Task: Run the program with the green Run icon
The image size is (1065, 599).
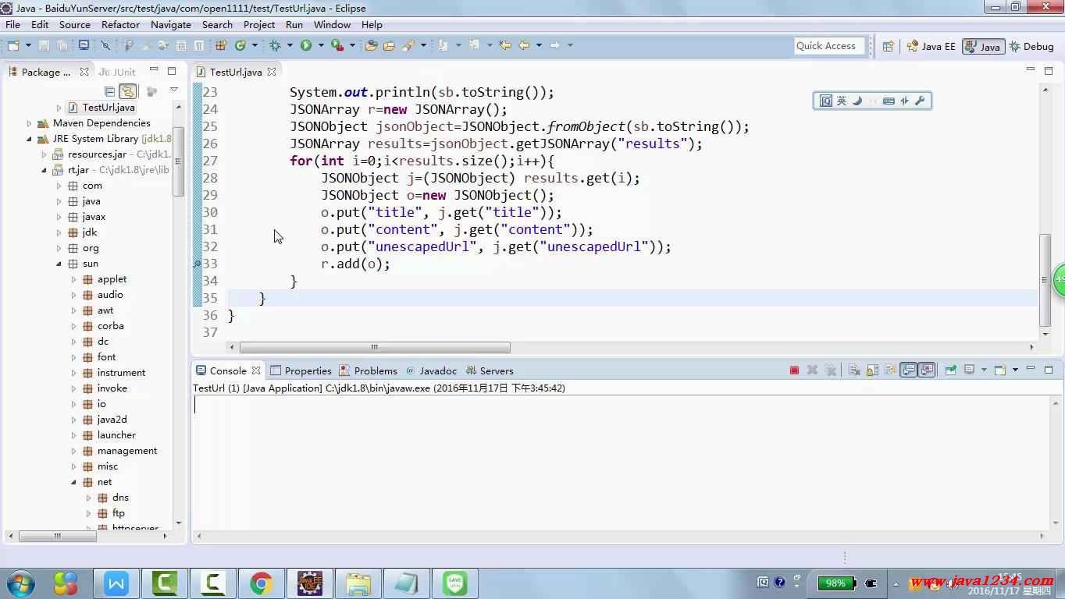Action: click(306, 45)
